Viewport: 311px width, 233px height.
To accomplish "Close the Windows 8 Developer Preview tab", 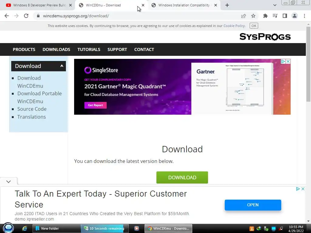I will pyautogui.click(x=70, y=5).
